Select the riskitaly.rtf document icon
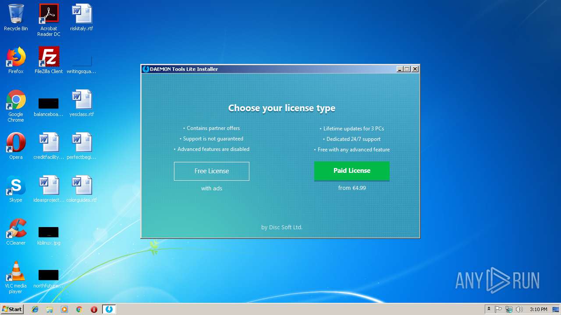The height and width of the screenshot is (315, 561). pyautogui.click(x=82, y=17)
